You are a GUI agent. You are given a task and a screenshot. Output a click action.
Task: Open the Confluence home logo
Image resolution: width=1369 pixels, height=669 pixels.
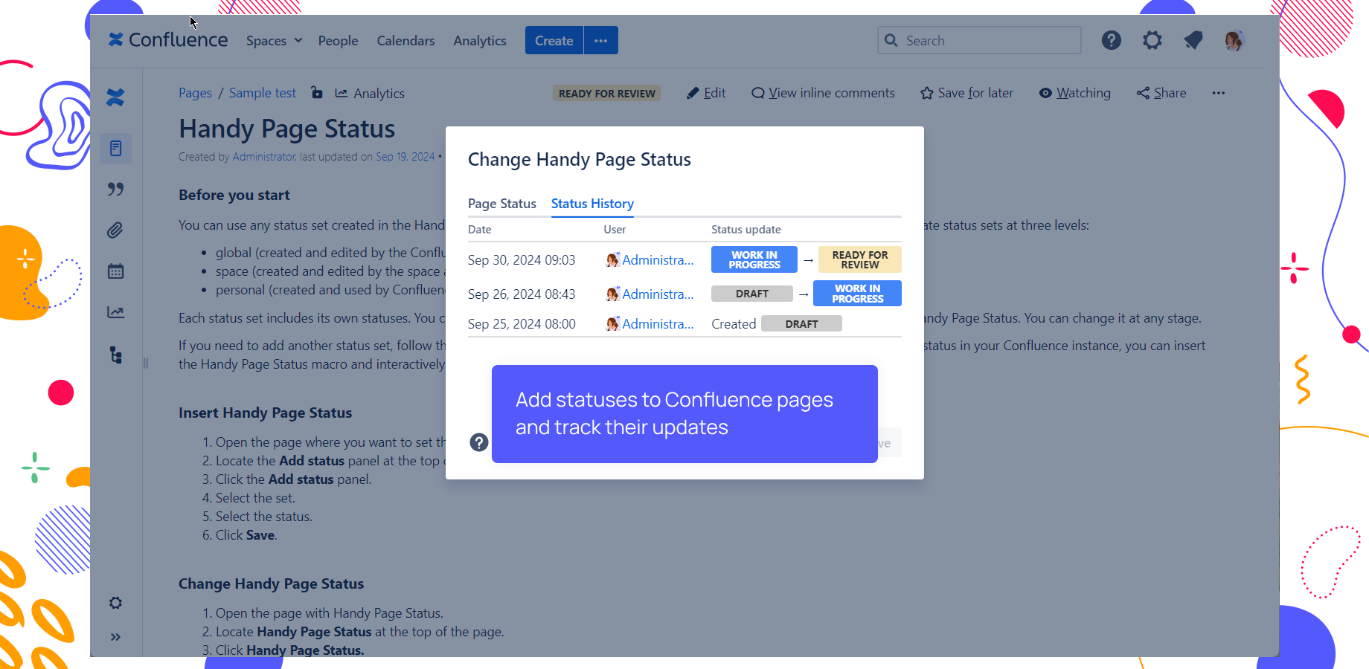pyautogui.click(x=168, y=40)
